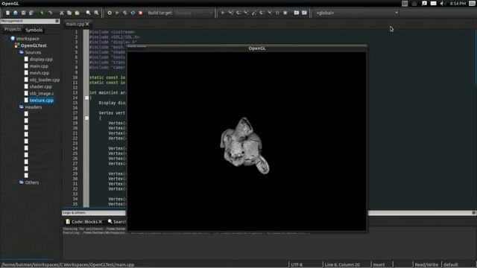The image size is (477, 268).
Task: Select main.cpp in the project tree
Action: 39,66
